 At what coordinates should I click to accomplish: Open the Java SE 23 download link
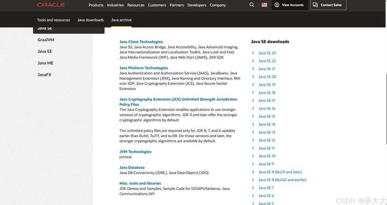267,53
